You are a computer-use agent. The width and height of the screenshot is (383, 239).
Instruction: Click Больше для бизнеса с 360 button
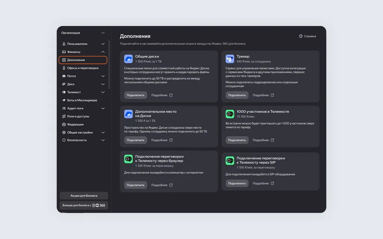click(84, 205)
